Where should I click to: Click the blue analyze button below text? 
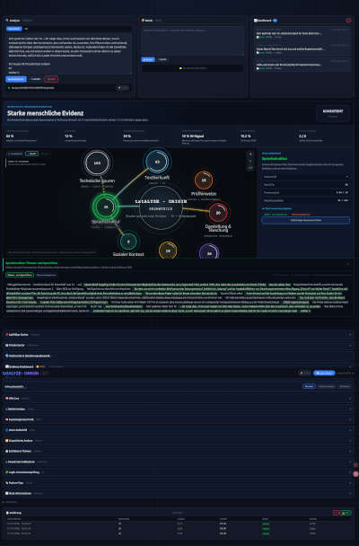tap(16, 79)
